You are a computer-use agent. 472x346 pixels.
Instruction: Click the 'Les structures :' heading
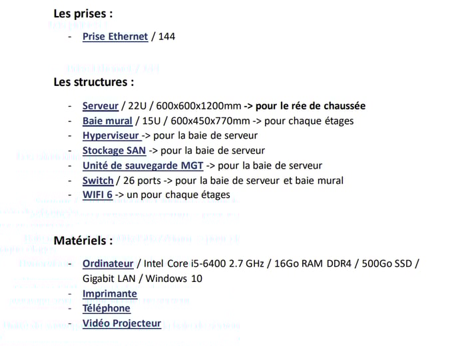coord(94,82)
